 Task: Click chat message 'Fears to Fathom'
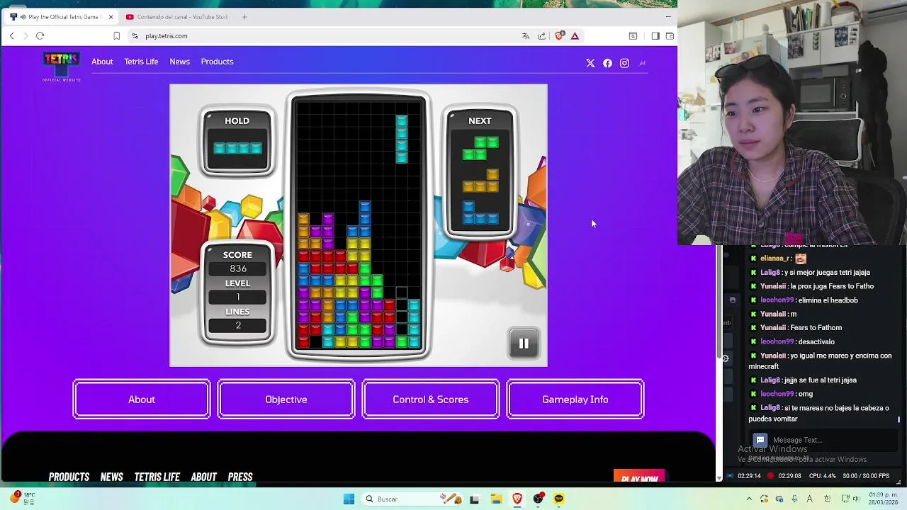point(816,328)
